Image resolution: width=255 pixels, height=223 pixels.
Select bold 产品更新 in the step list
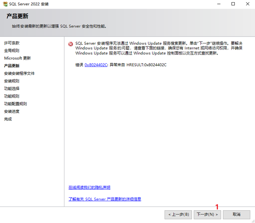pos(12,66)
